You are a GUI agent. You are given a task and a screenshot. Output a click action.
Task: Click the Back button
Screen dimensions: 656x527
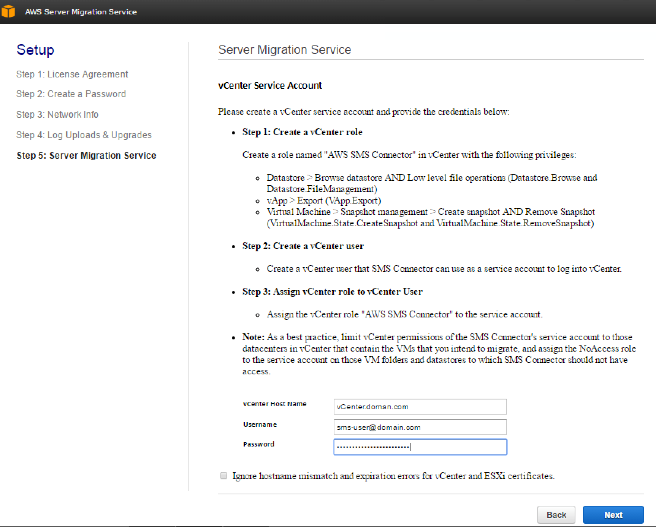pyautogui.click(x=556, y=515)
